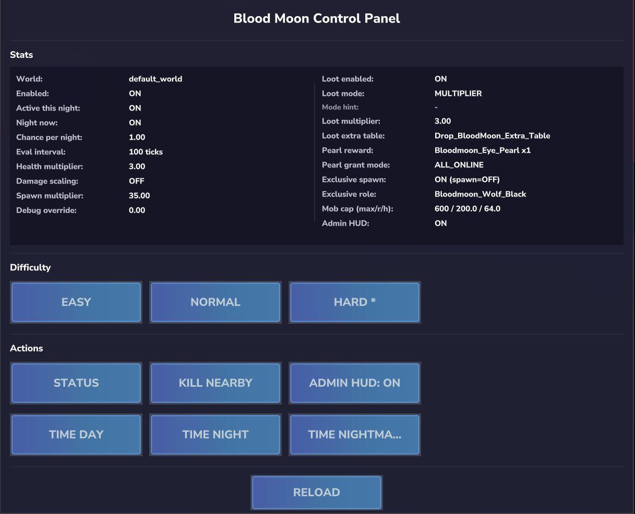Click the default_world value
Viewport: 635px width, 514px height.
[x=155, y=79]
